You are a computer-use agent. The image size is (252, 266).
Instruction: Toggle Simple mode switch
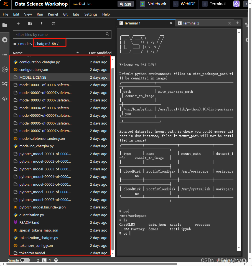[25, 260]
